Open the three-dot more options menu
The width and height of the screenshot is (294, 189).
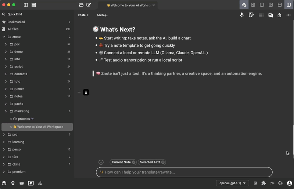(x=288, y=15)
